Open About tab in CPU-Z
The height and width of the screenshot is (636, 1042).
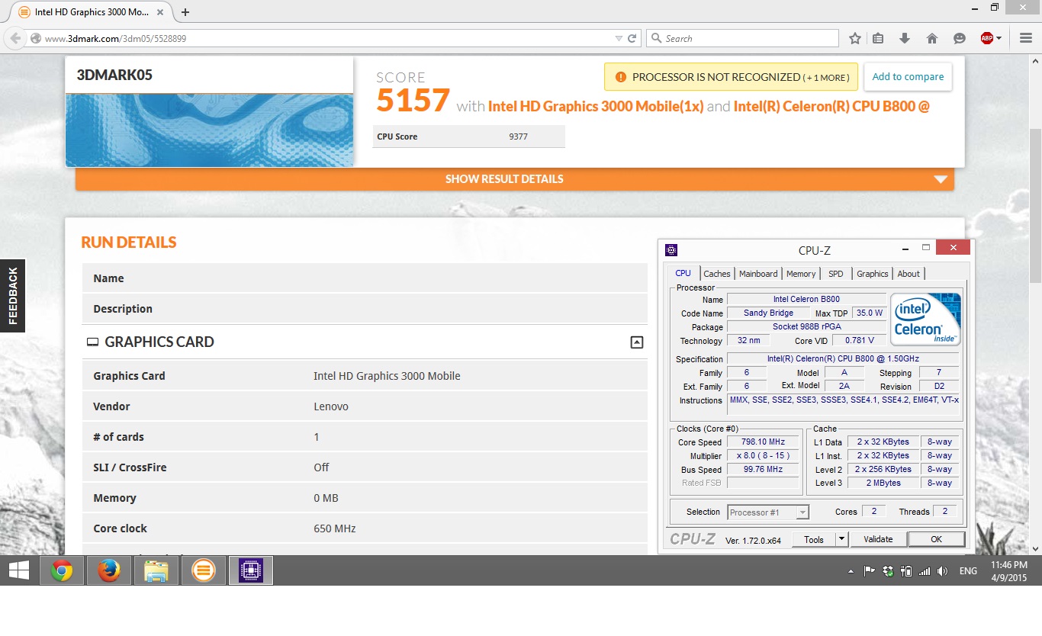coord(909,274)
